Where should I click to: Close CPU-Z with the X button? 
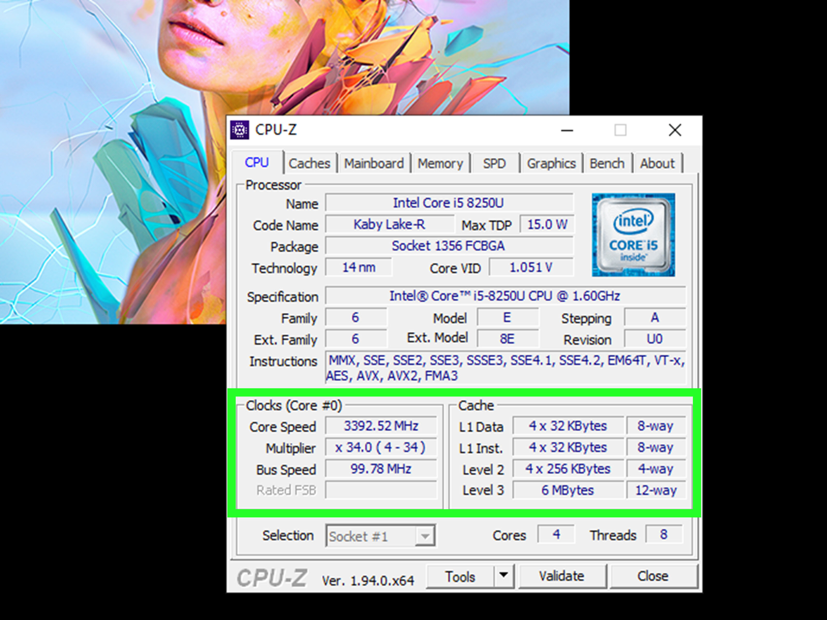pos(675,130)
